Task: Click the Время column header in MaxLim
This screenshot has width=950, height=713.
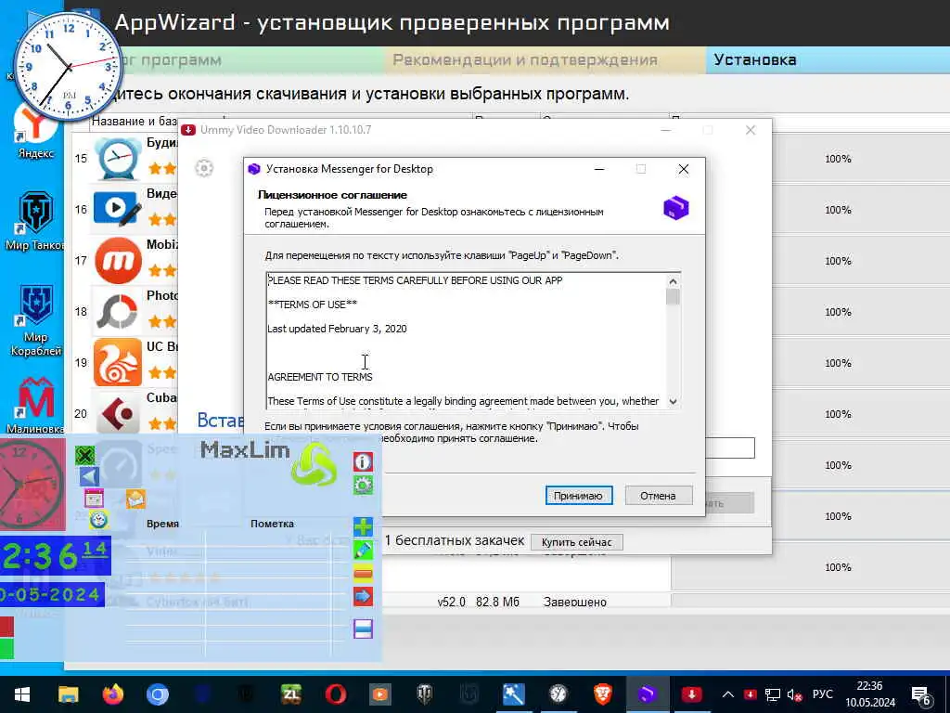Action: pyautogui.click(x=162, y=524)
